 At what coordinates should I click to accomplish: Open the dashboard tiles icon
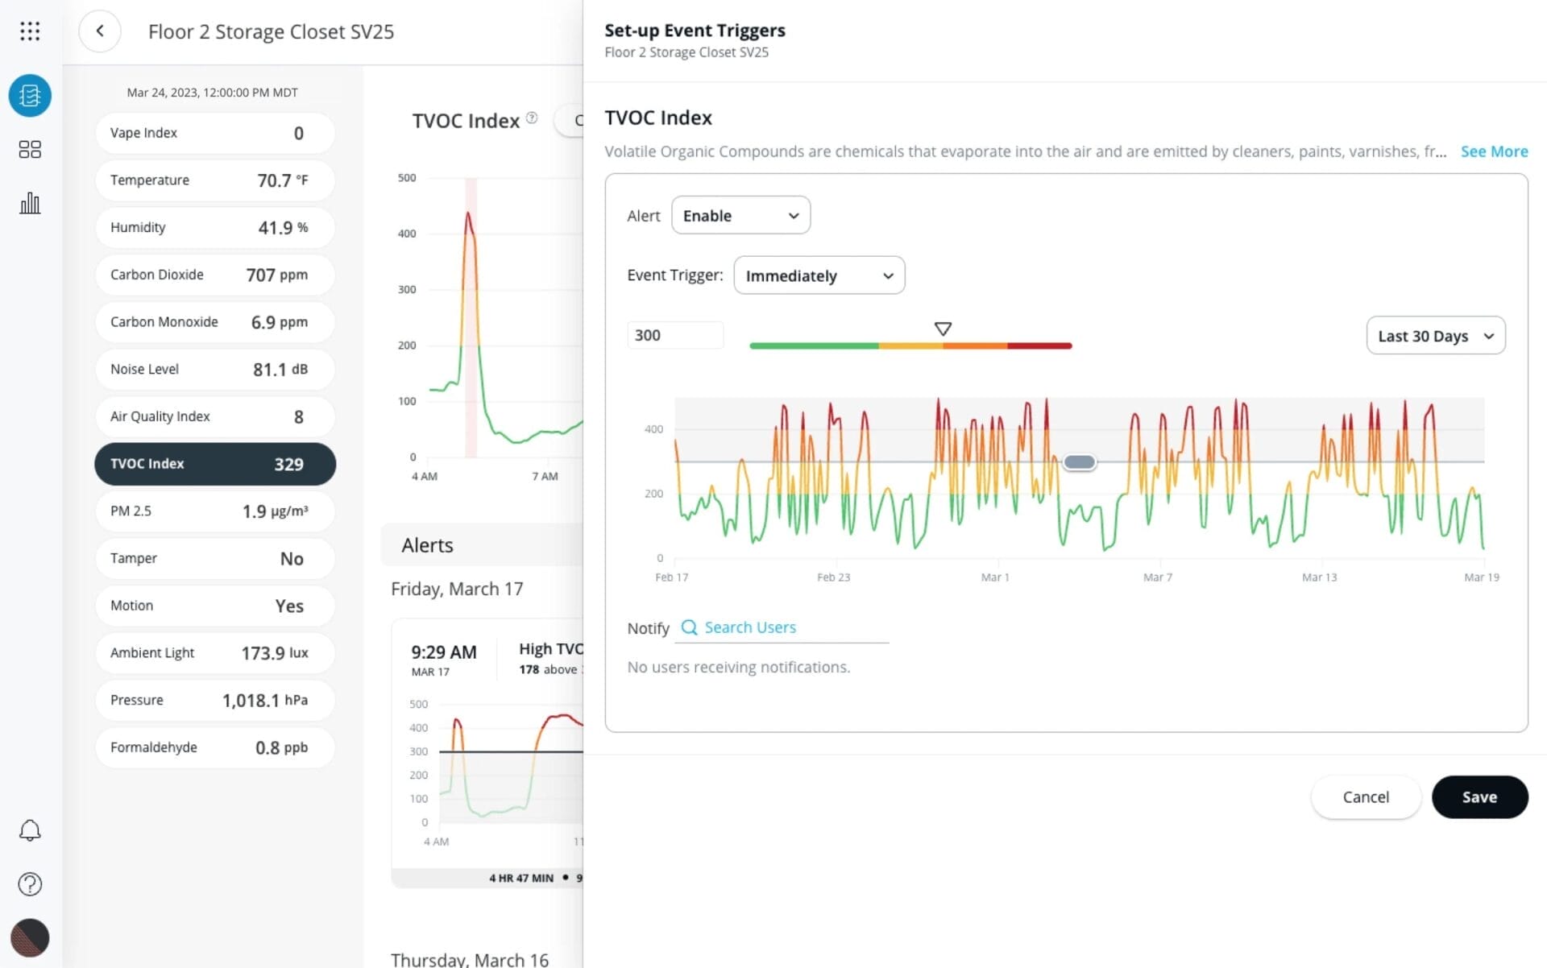(30, 149)
